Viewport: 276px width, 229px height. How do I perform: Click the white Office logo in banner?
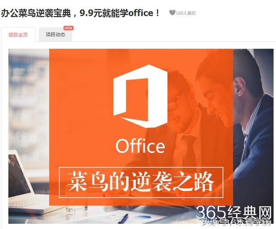[140, 96]
